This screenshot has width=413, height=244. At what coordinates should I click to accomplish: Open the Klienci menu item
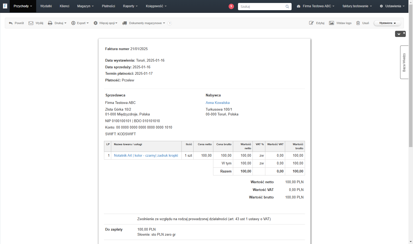(x=65, y=6)
